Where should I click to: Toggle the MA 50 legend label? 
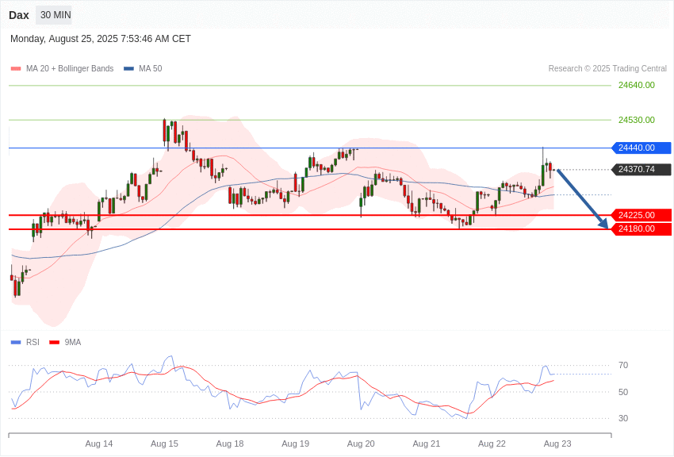151,69
